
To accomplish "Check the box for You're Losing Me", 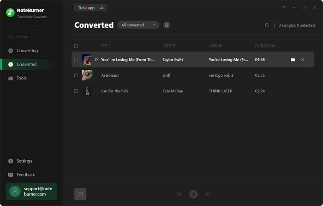I will click(76, 60).
